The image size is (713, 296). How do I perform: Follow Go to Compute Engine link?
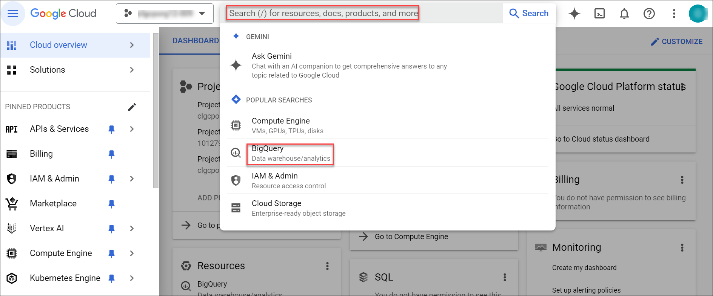click(411, 236)
